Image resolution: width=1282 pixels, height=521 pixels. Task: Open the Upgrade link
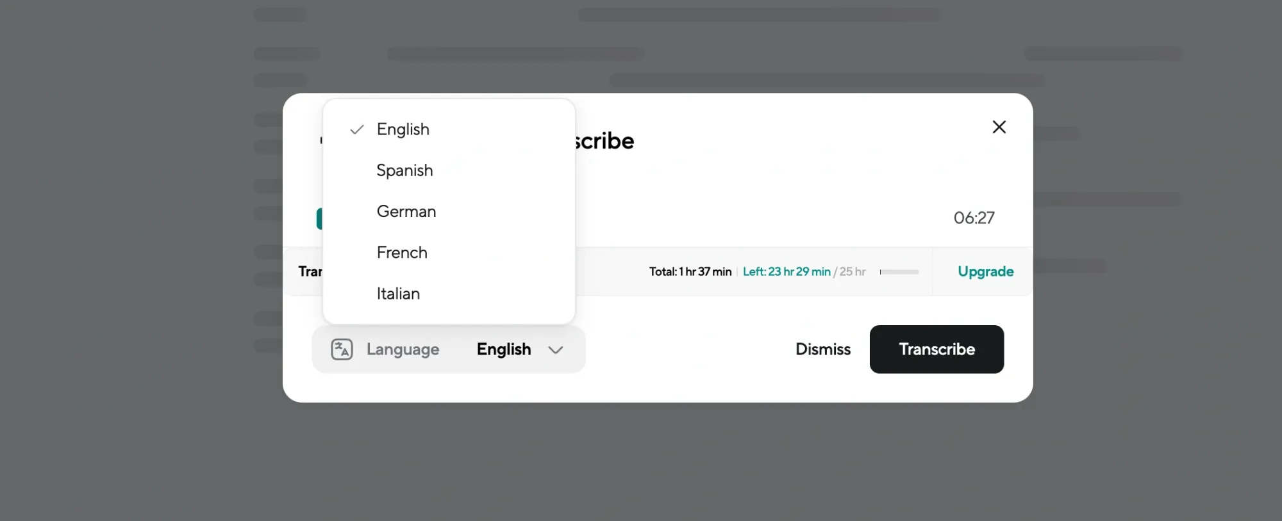(x=985, y=271)
